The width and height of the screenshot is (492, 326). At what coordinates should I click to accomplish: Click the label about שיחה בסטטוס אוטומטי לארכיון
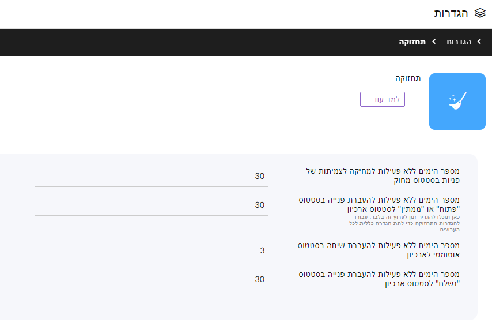click(379, 250)
